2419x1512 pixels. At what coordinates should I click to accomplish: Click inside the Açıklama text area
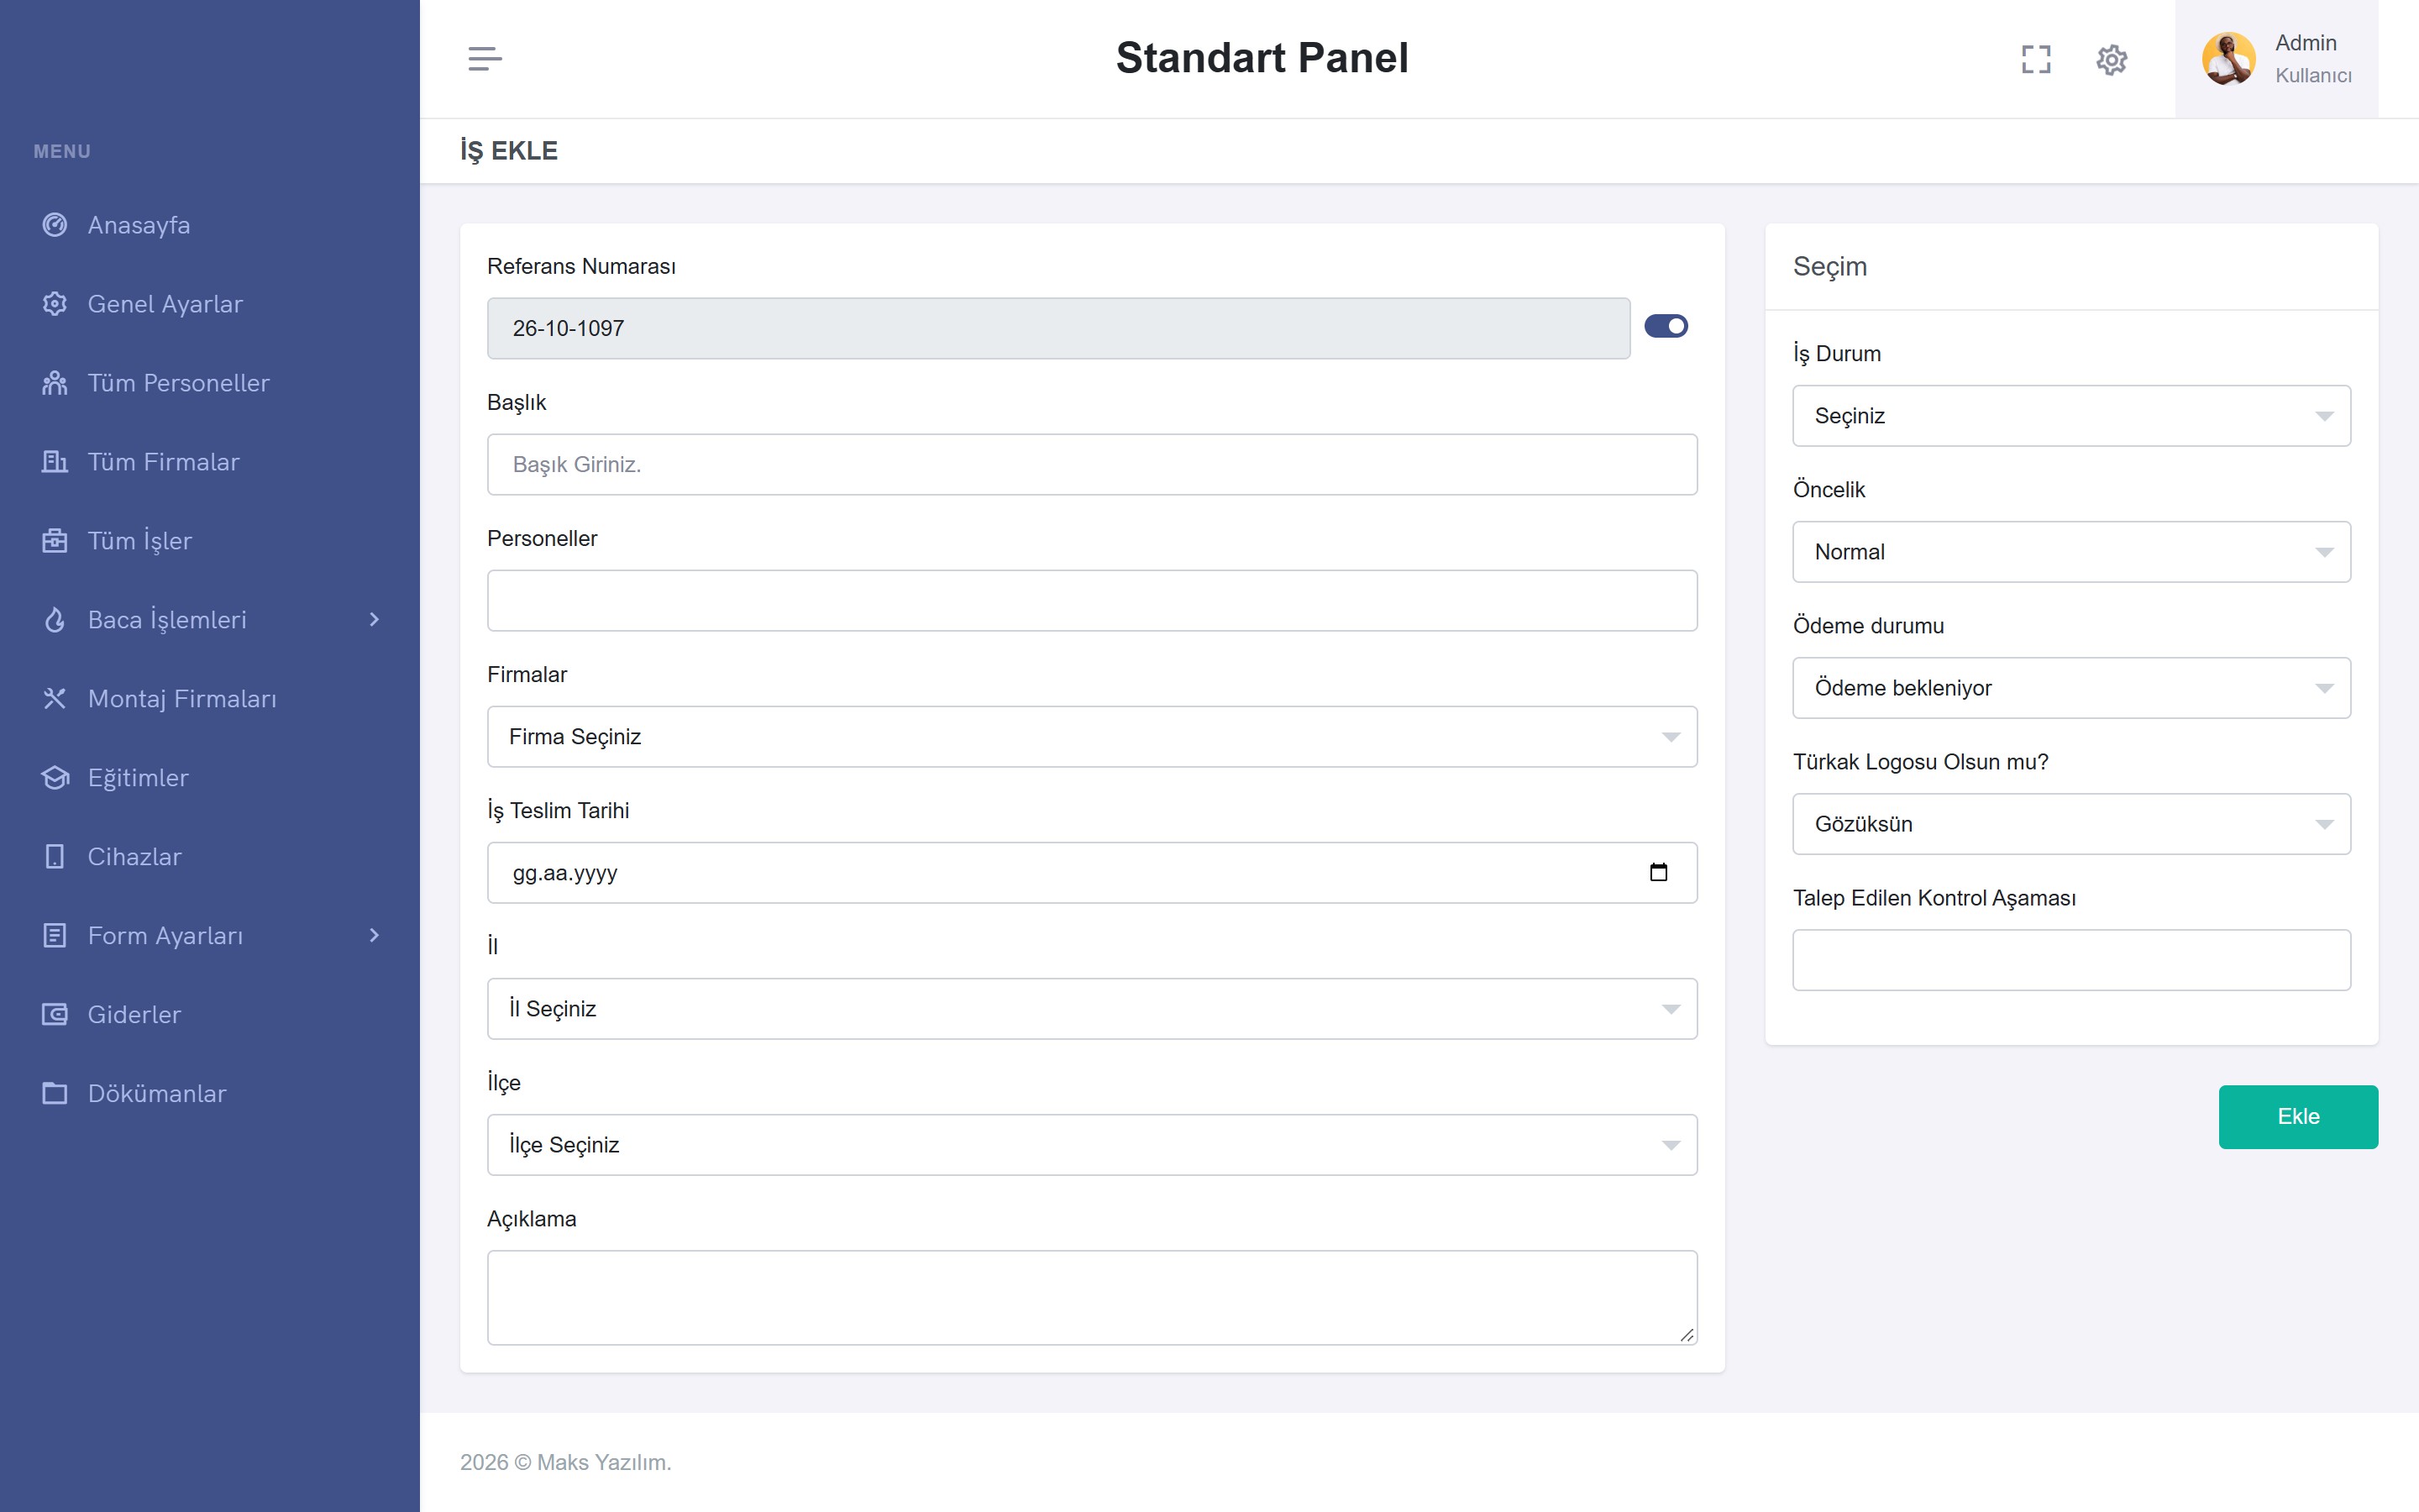1092,1298
